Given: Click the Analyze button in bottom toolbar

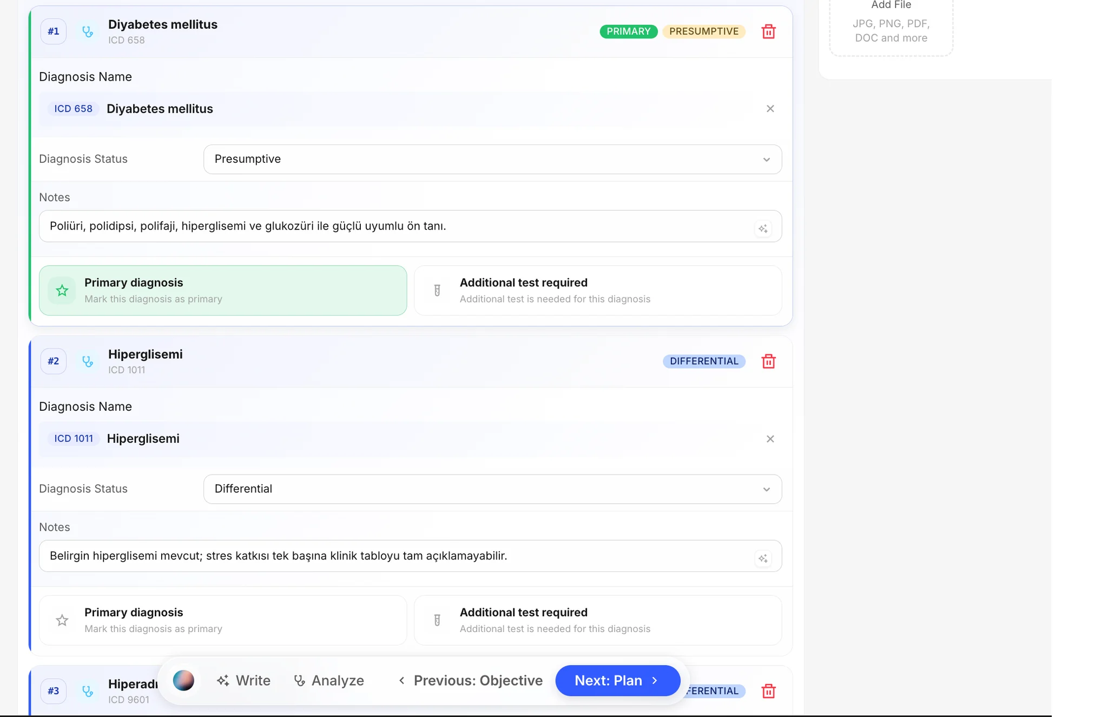Looking at the screenshot, I should [x=328, y=680].
